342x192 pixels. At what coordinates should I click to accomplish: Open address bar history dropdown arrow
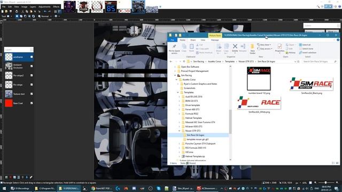[x=295, y=62]
